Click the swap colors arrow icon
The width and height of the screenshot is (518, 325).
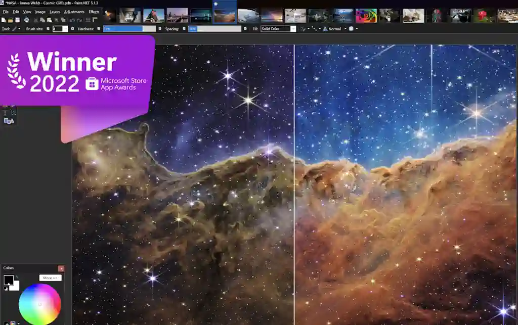pos(17,277)
